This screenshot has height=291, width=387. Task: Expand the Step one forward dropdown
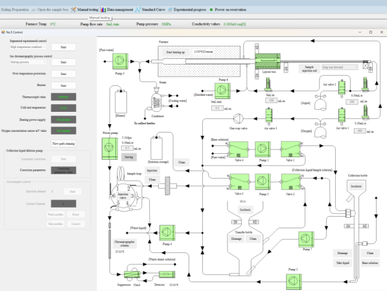[x=340, y=67]
